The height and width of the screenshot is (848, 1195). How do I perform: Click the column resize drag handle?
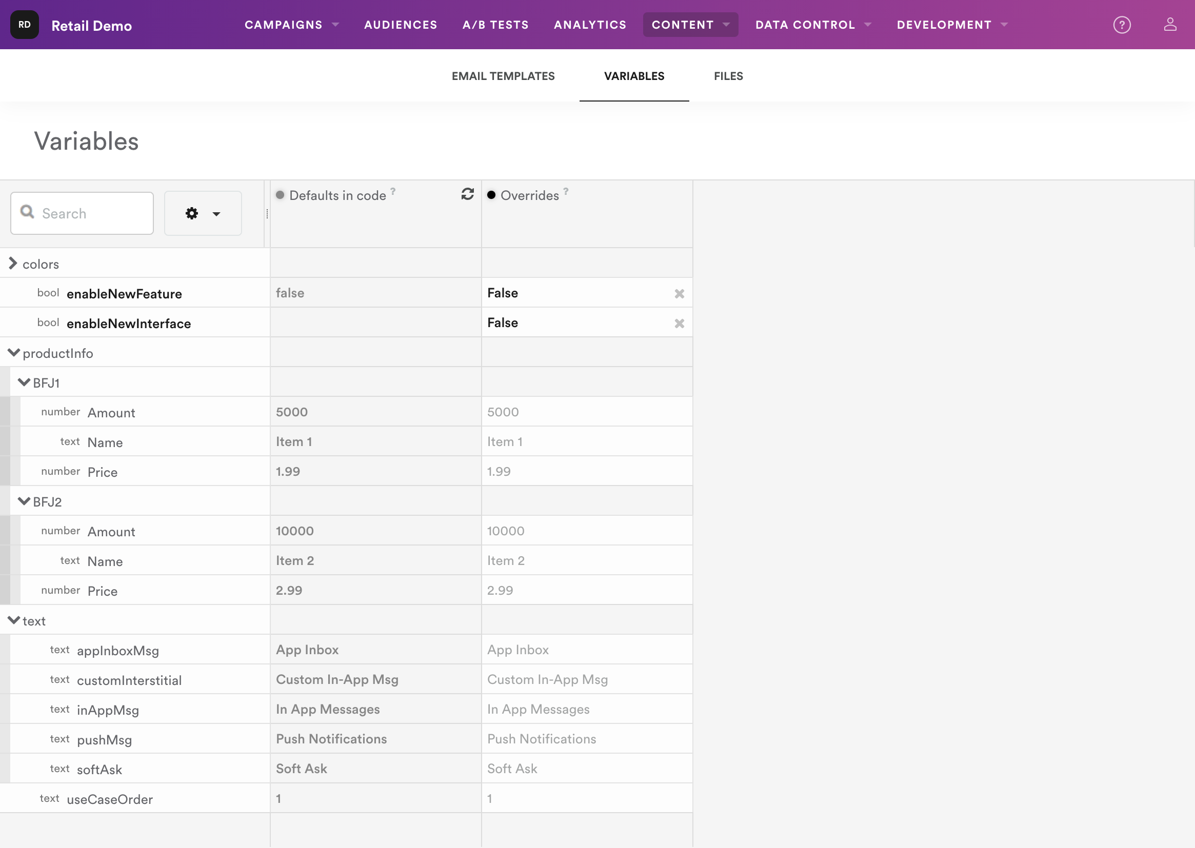267,214
